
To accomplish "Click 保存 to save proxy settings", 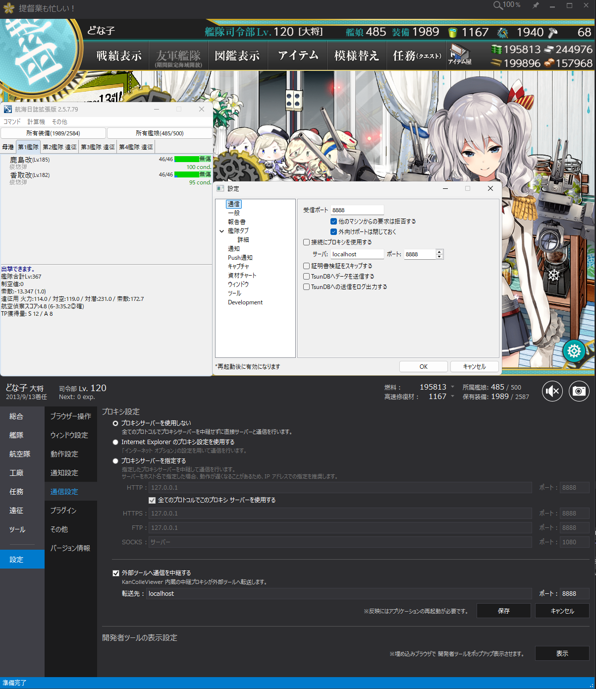I will pyautogui.click(x=504, y=611).
